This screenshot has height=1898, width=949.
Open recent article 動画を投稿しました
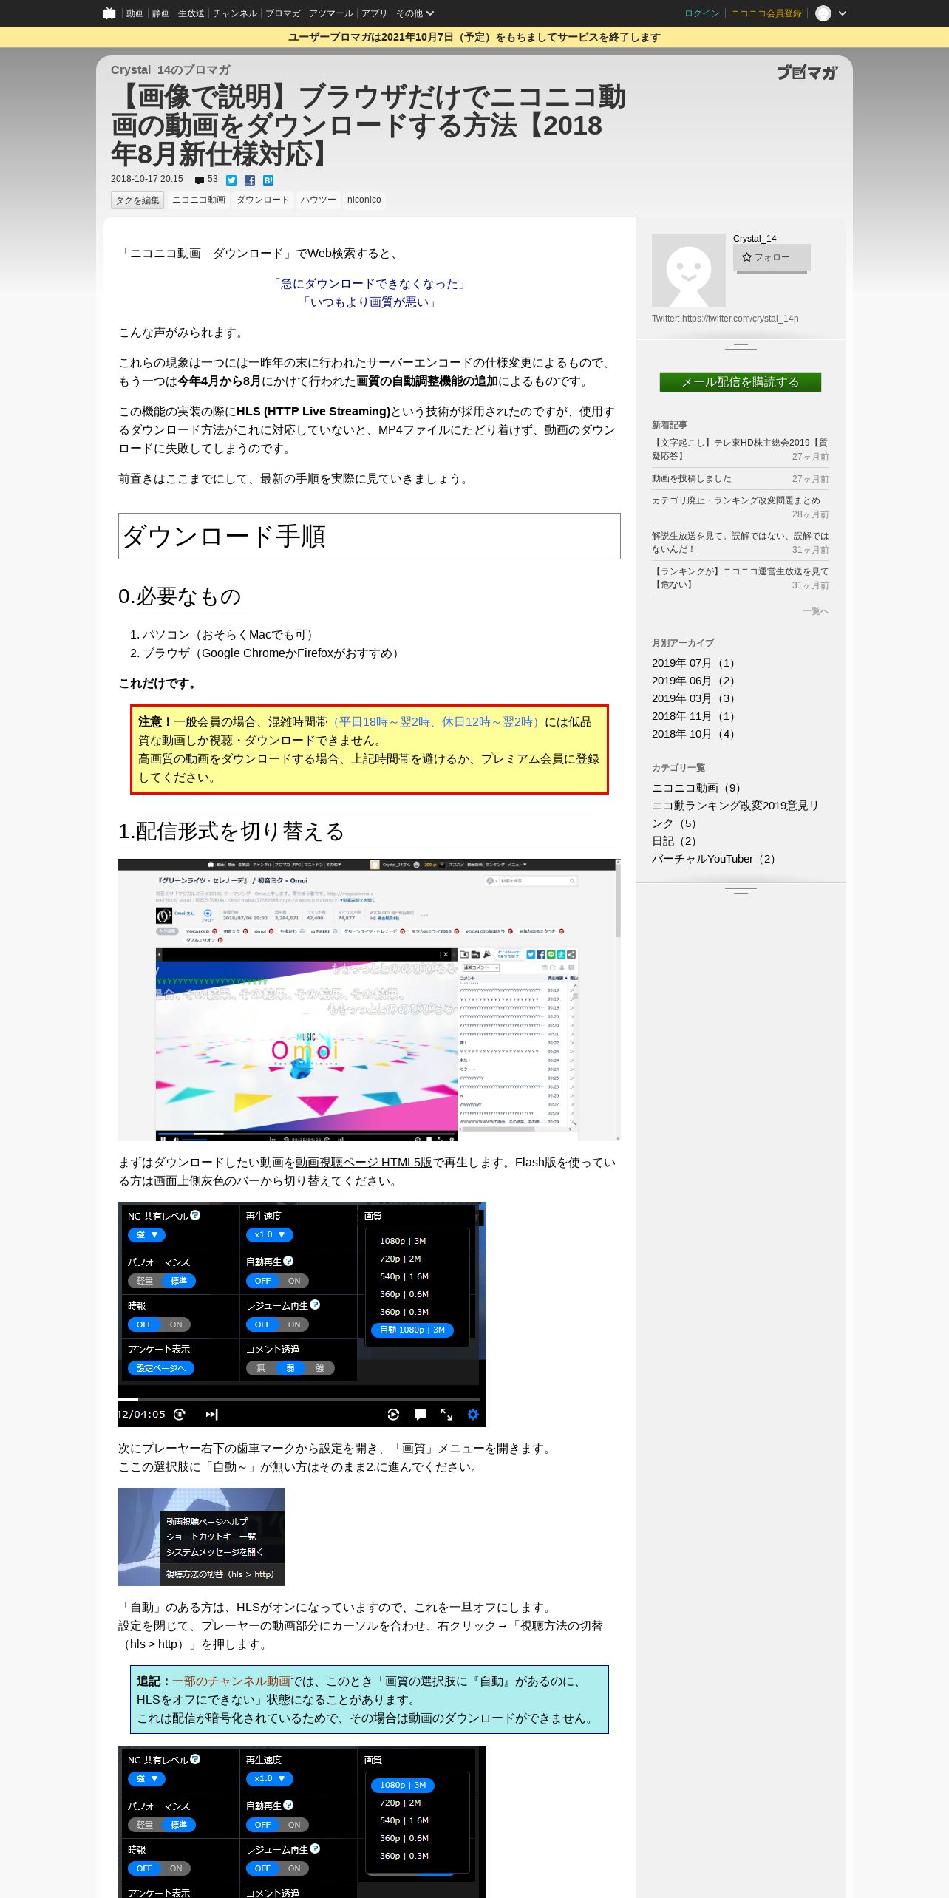pyautogui.click(x=692, y=478)
